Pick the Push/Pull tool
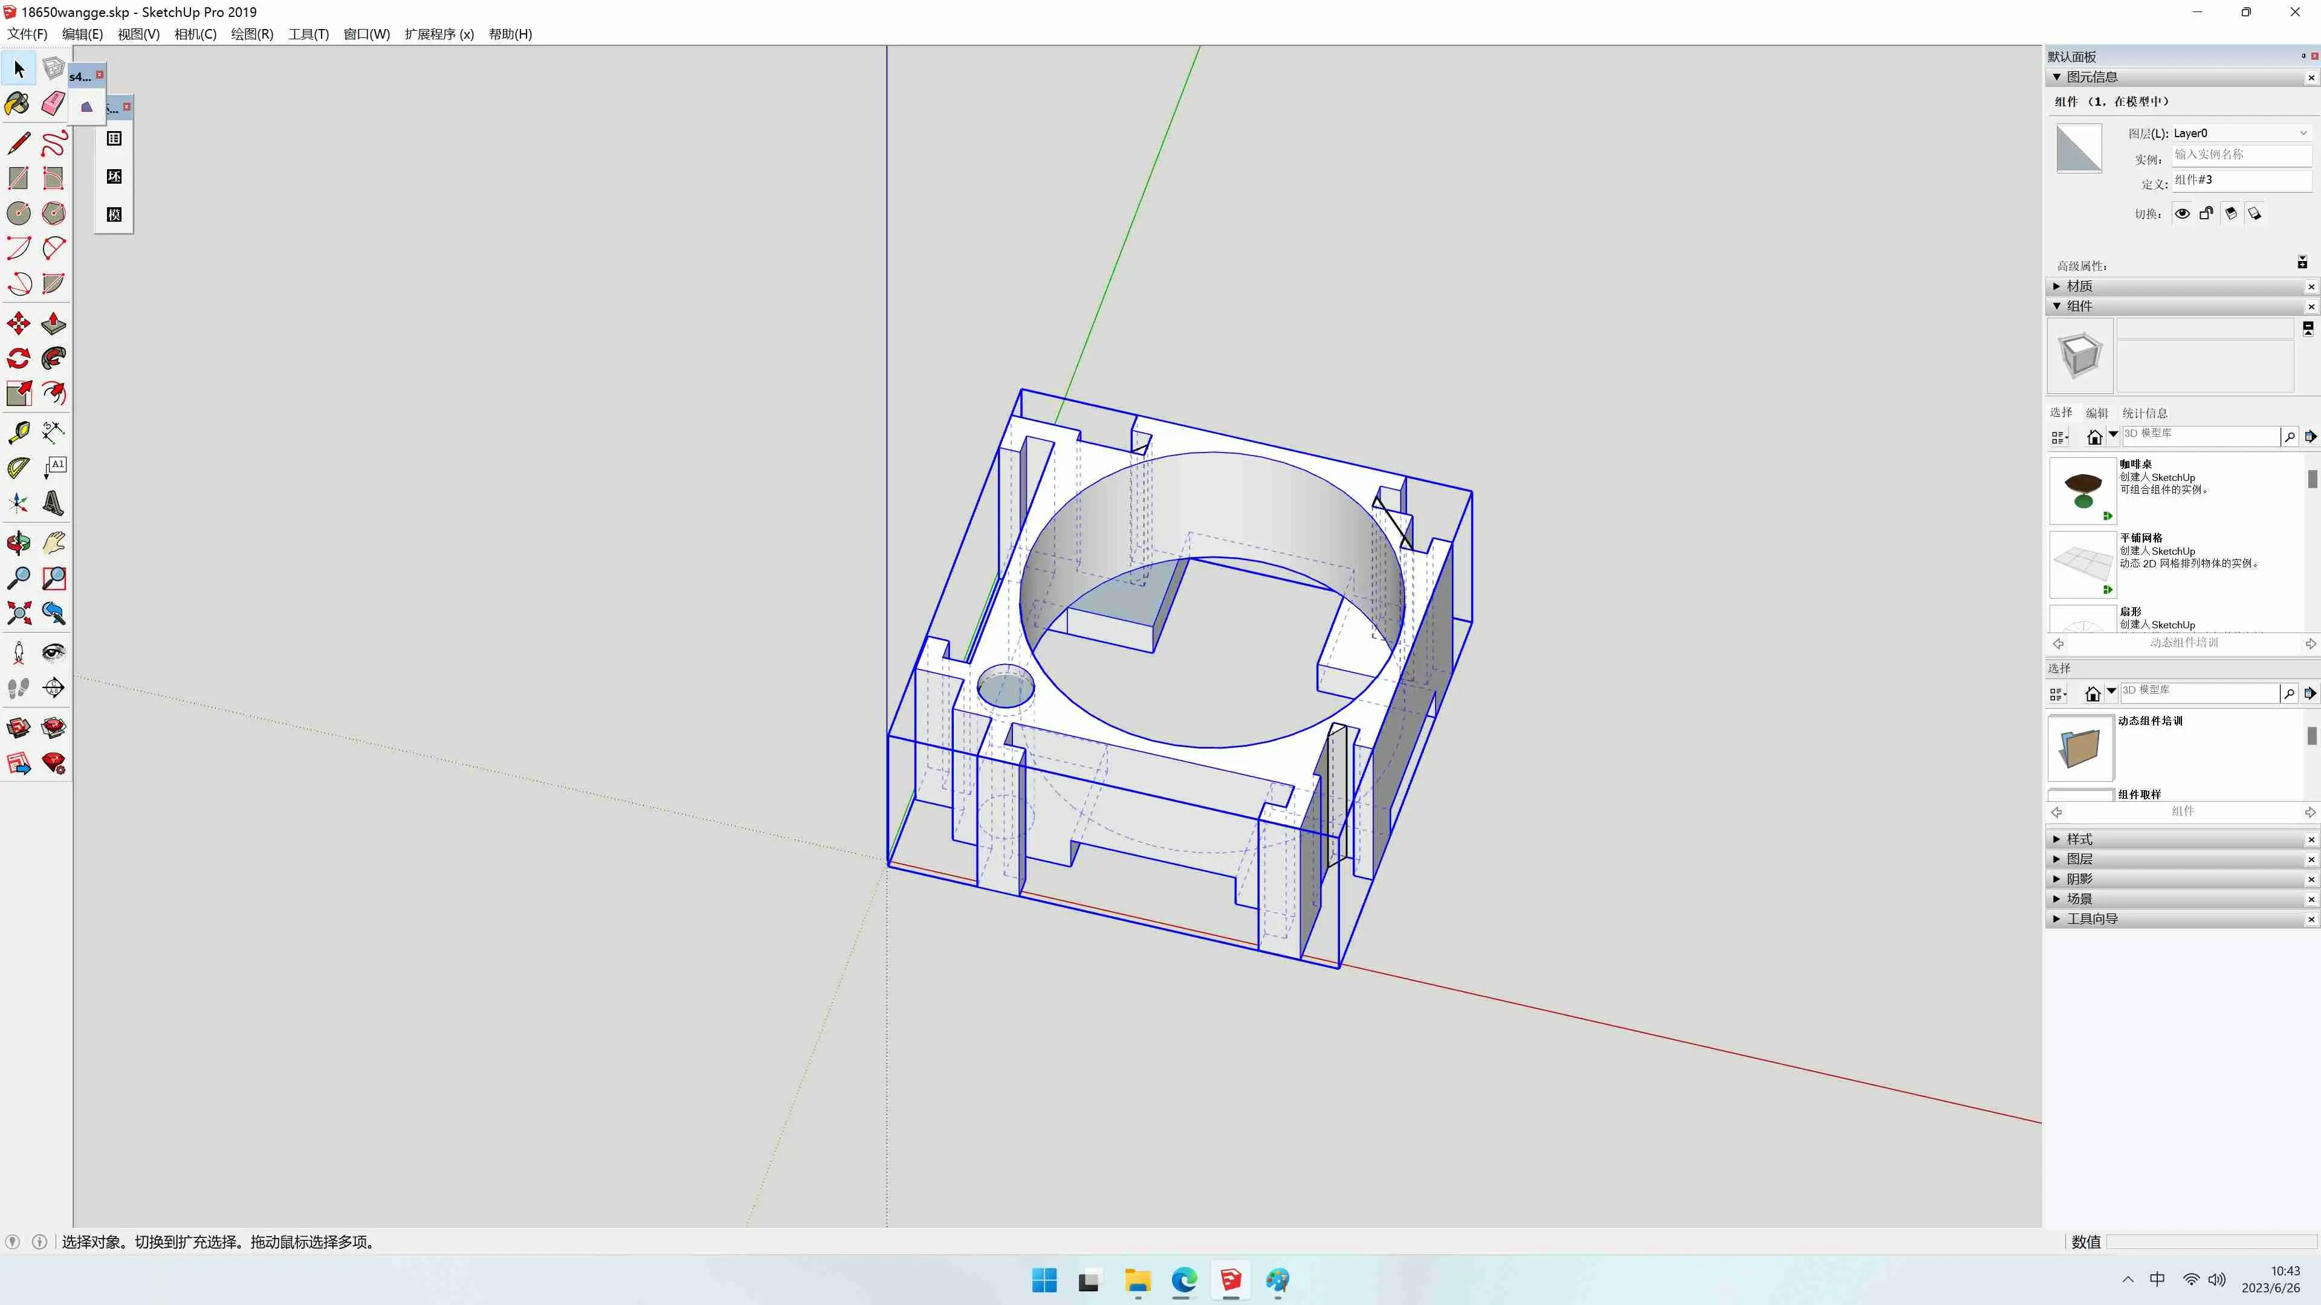Image resolution: width=2321 pixels, height=1305 pixels. click(x=53, y=323)
